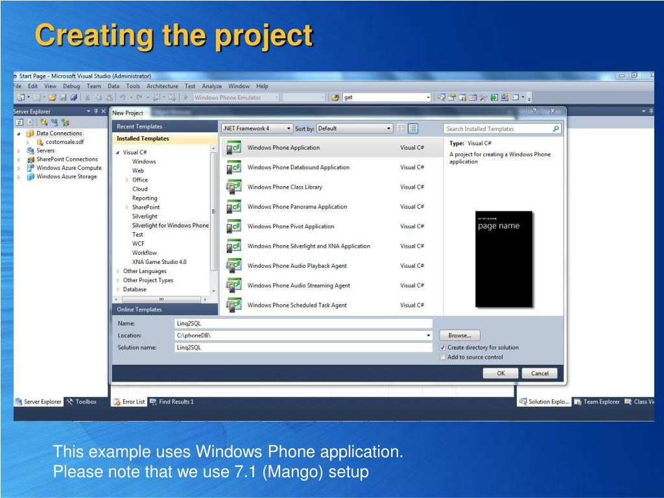Toggle Create directory for solution checkbox
664x498 pixels.
[x=442, y=348]
